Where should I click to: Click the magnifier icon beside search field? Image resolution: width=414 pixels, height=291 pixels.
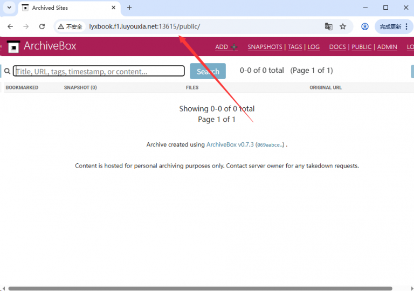click(7, 71)
